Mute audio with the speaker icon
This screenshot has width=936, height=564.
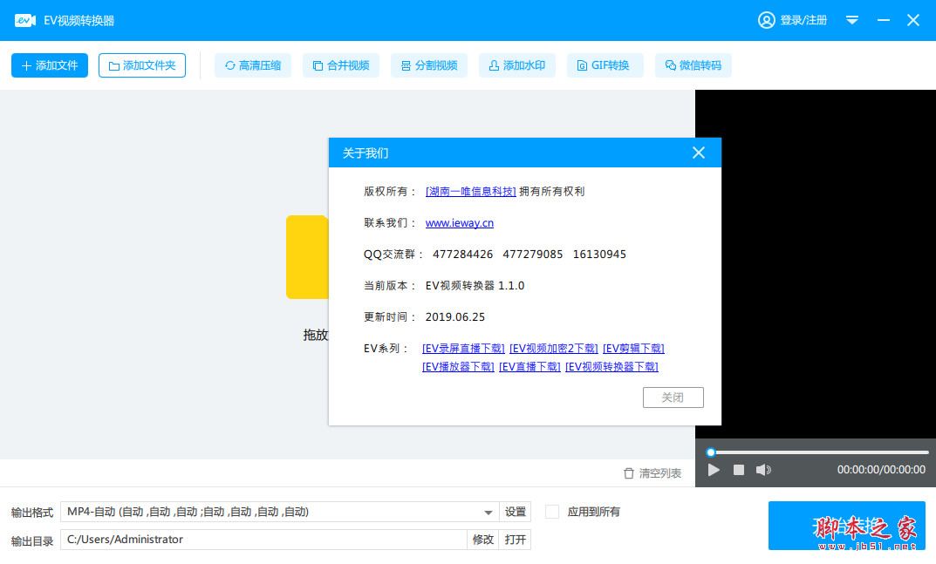pos(763,469)
